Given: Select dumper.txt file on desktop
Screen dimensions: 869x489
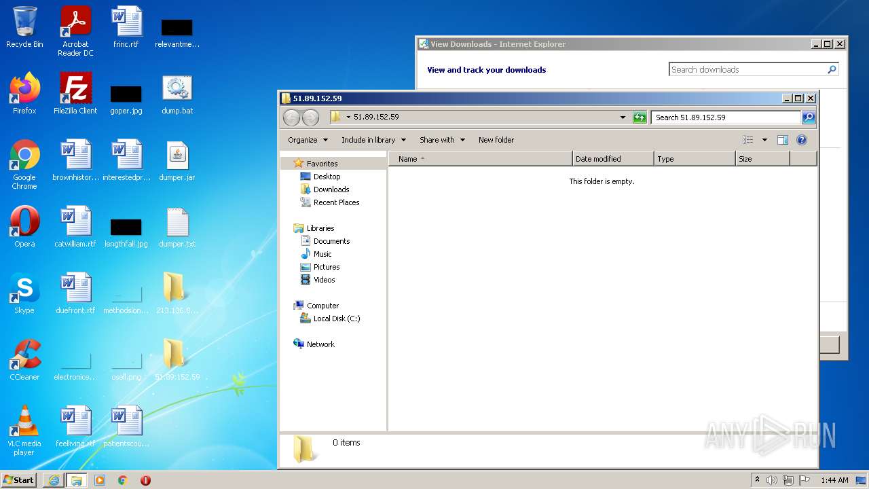Looking at the screenshot, I should click(x=177, y=227).
